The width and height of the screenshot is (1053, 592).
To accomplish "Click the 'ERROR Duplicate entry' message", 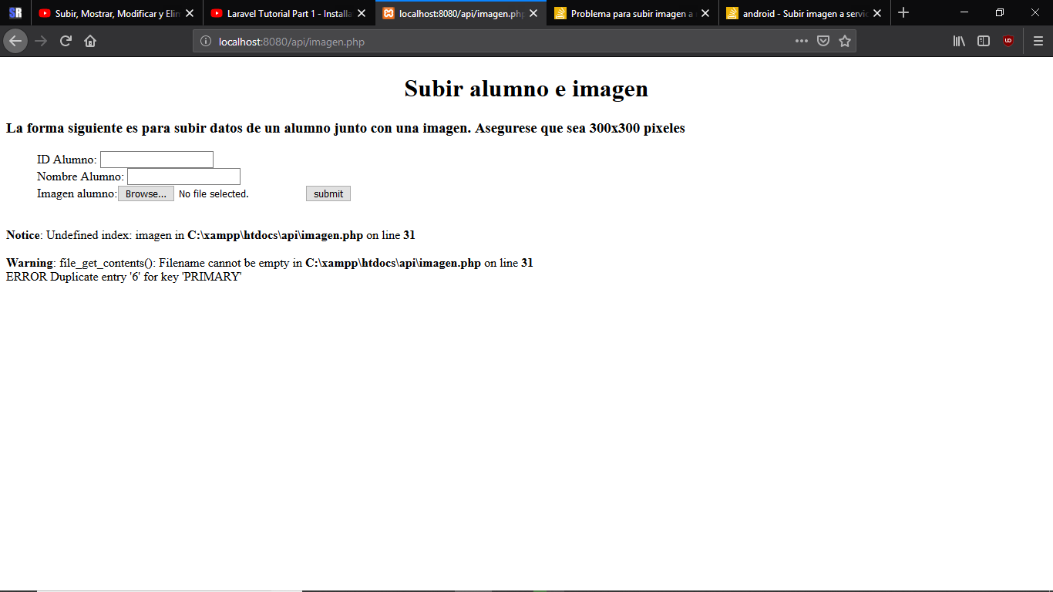I will [x=124, y=277].
